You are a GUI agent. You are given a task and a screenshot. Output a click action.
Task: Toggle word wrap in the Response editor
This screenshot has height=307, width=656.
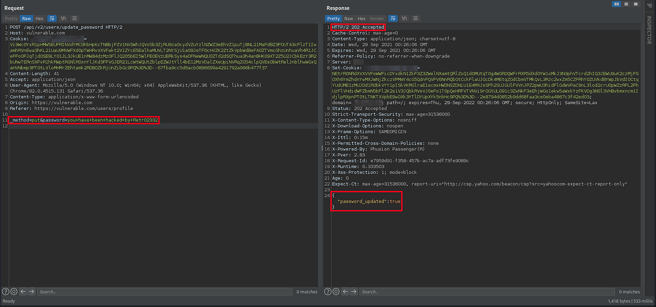coord(393,19)
